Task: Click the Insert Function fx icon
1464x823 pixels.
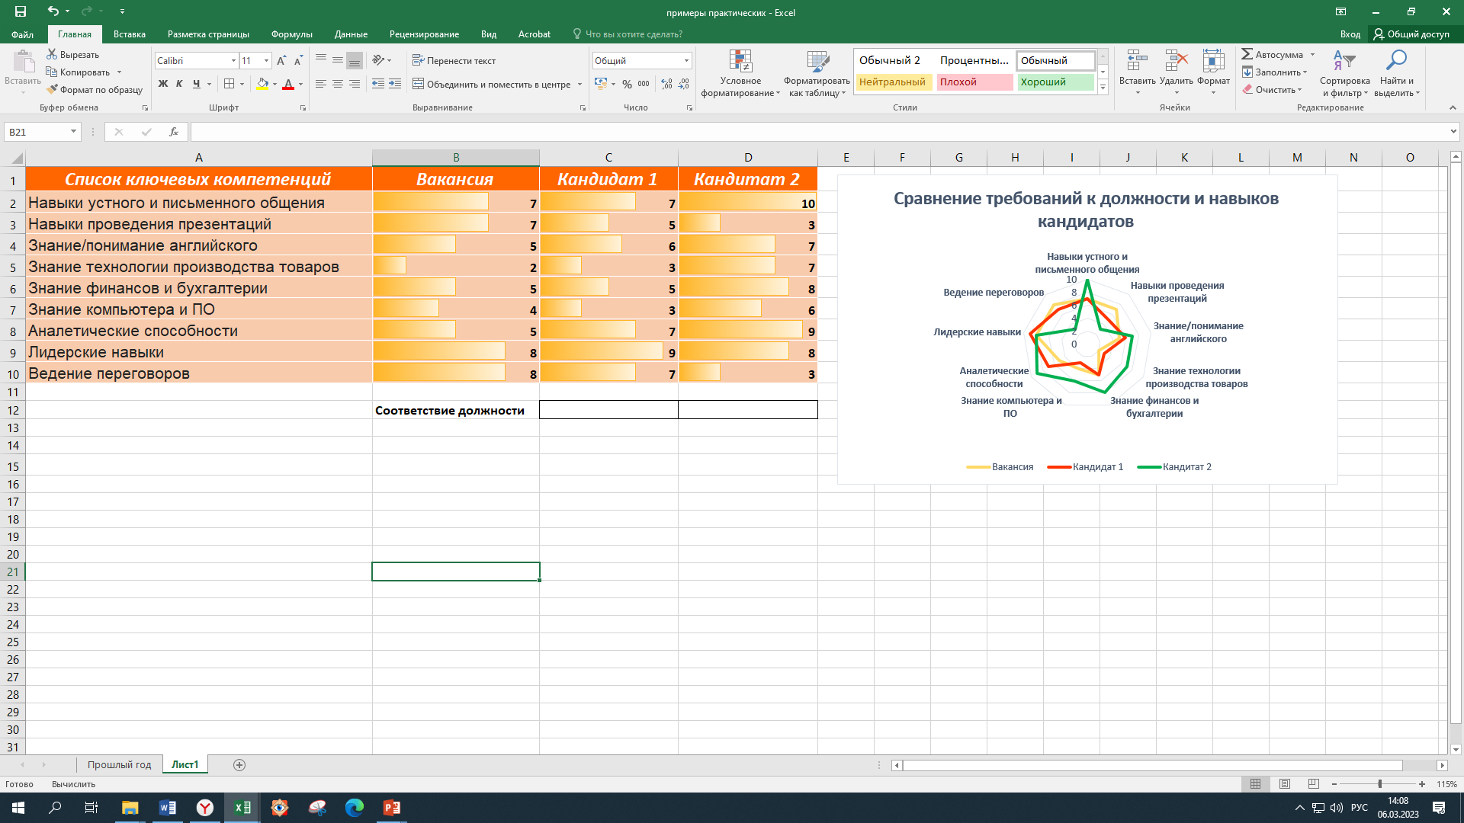Action: [x=174, y=132]
